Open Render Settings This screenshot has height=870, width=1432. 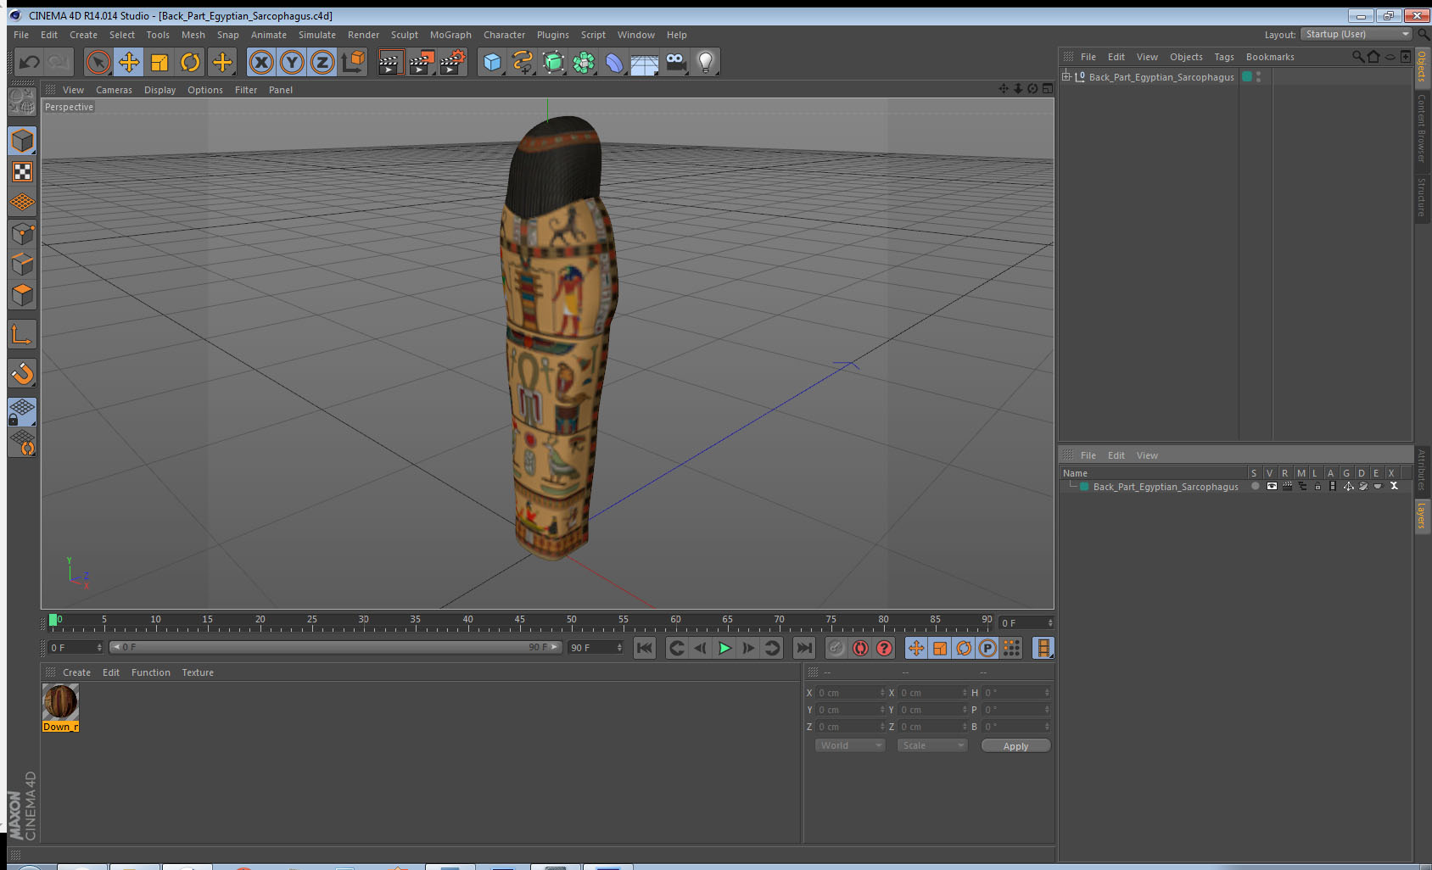453,62
